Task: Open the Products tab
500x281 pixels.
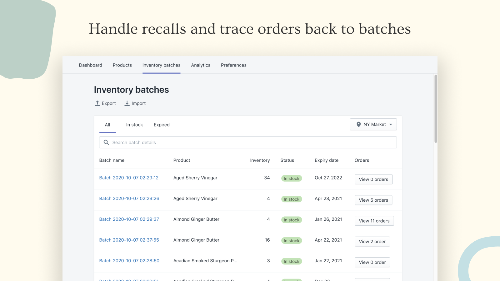Action: coord(122,65)
